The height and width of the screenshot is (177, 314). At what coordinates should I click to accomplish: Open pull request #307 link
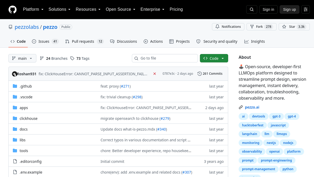click(187, 172)
